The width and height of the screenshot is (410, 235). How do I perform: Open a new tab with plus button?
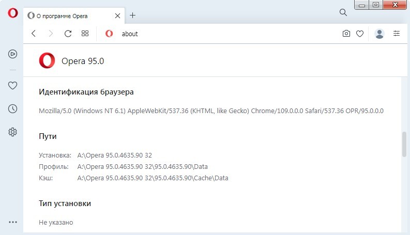(132, 15)
